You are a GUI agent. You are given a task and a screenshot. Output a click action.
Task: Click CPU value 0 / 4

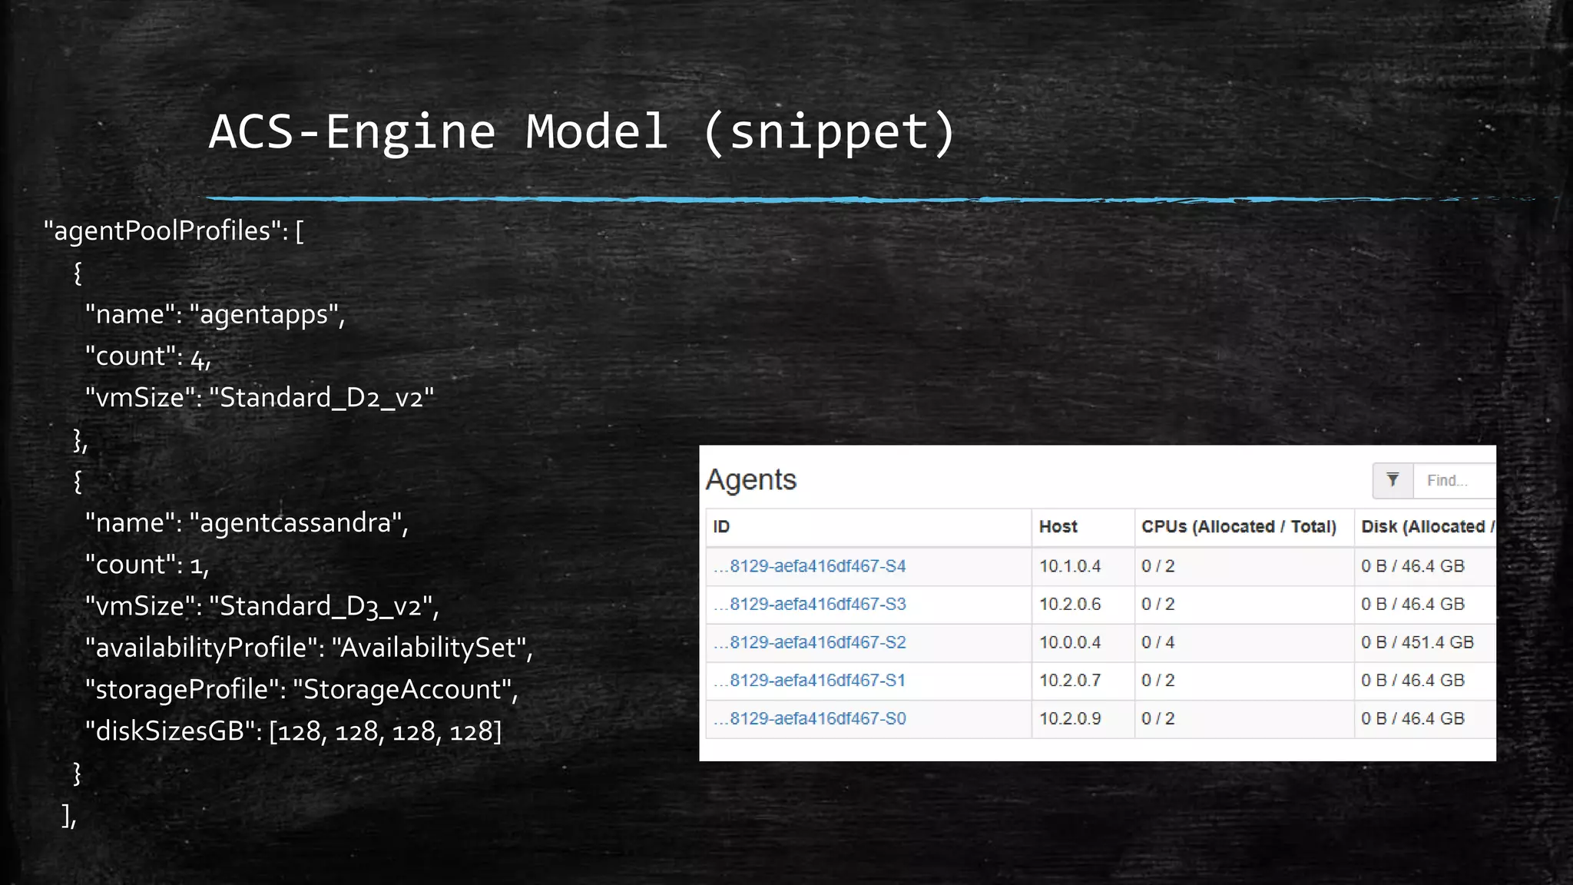[1157, 642]
